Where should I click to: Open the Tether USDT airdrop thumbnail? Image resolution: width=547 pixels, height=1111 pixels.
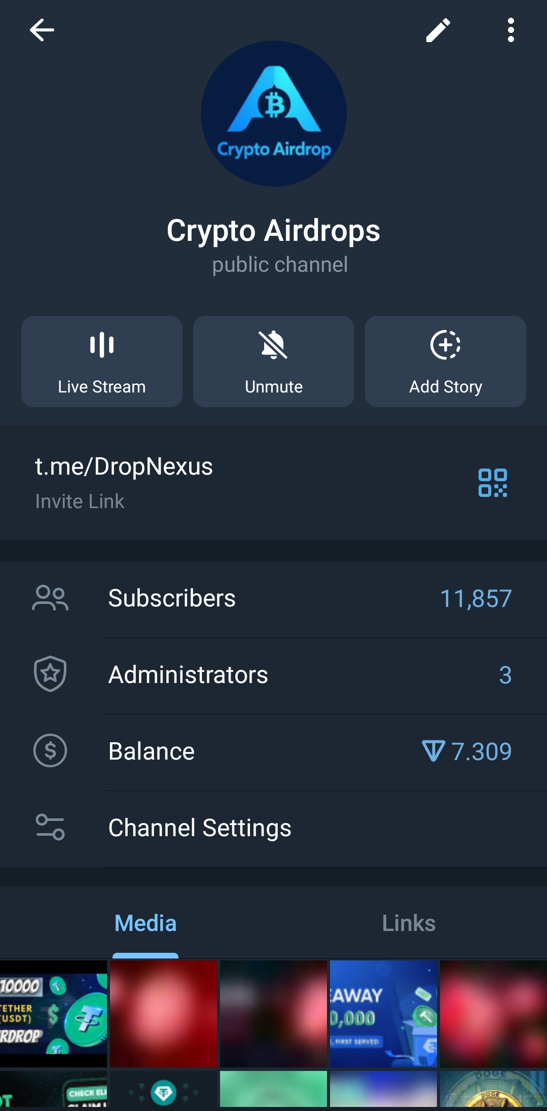(x=53, y=1013)
